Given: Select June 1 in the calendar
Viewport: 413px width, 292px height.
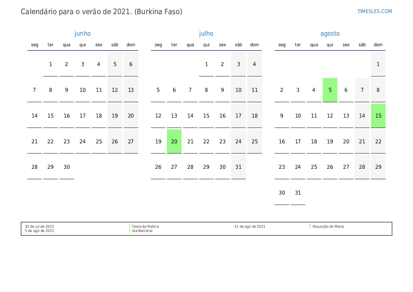Looking at the screenshot, I should 51,64.
